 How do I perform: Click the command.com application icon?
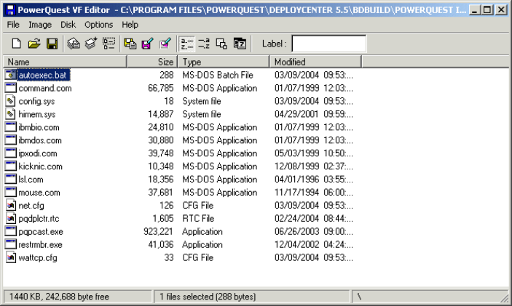point(10,88)
